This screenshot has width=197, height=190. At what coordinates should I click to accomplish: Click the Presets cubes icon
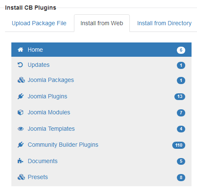(x=21, y=177)
